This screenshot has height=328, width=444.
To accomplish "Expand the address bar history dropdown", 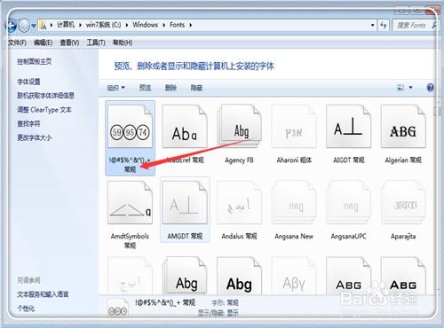I will 372,26.
